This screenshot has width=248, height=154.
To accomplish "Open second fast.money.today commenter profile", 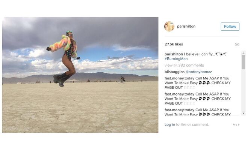I will click(179, 94).
